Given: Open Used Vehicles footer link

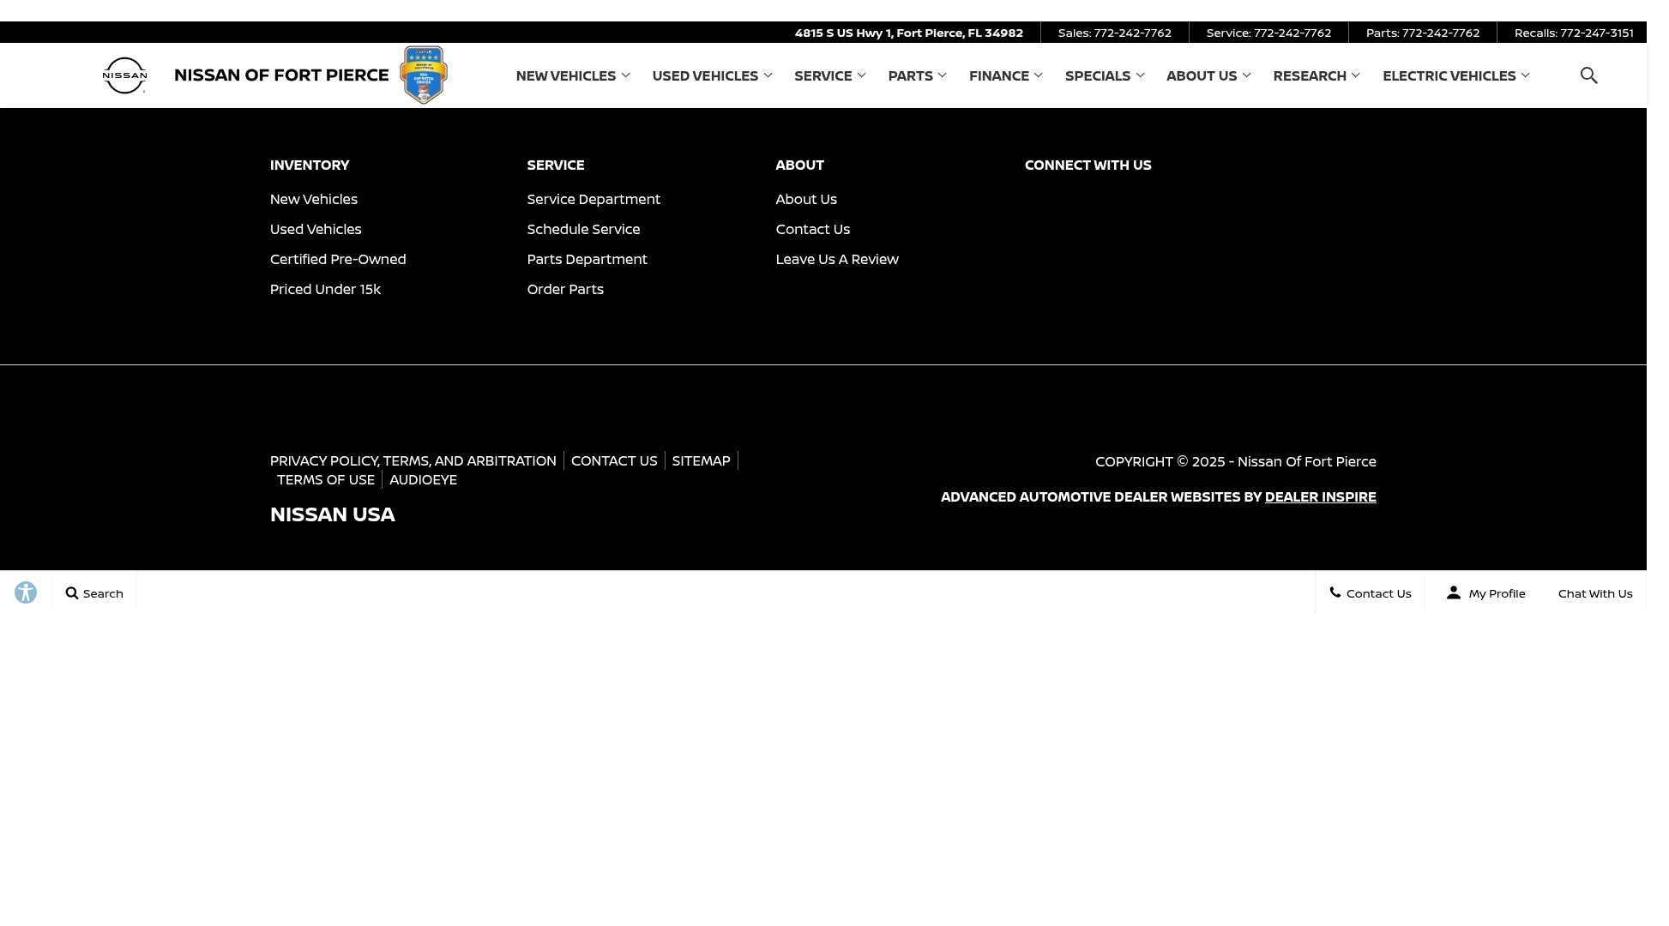Looking at the screenshot, I should [316, 229].
